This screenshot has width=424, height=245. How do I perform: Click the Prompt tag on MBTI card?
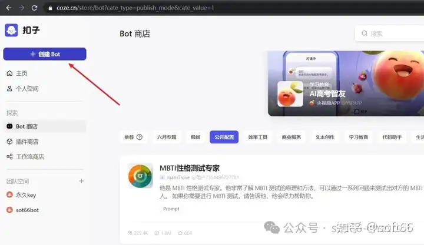point(171,209)
